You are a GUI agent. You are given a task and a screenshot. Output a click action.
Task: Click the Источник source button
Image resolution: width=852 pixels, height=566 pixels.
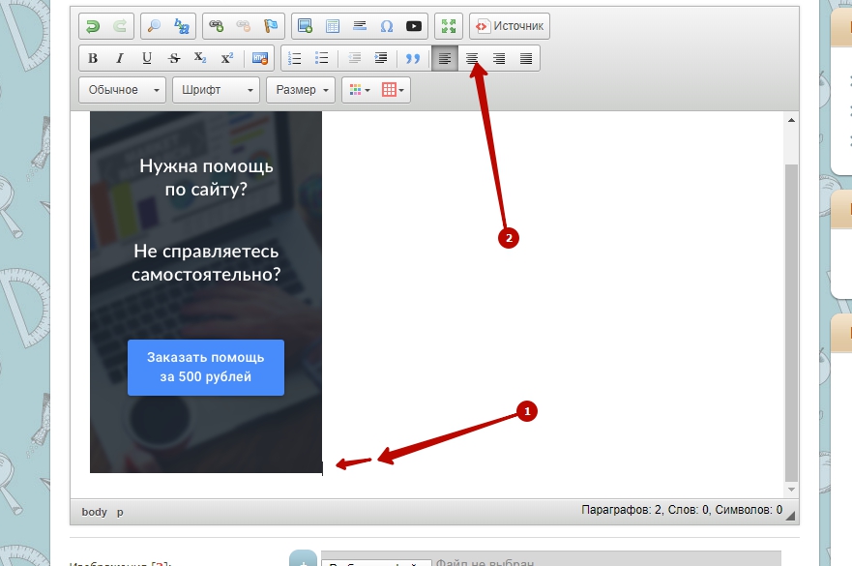pos(510,26)
